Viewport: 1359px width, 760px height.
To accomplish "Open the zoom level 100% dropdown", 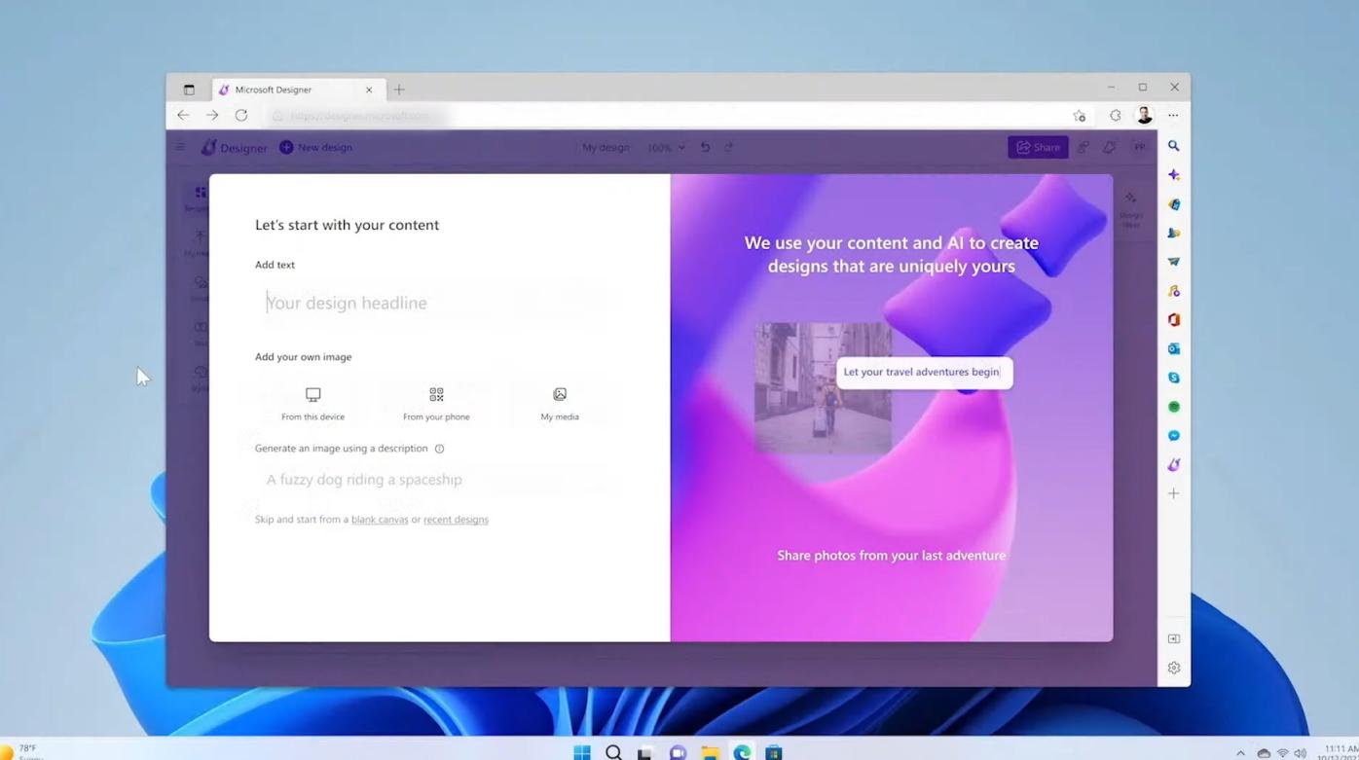I will coord(665,147).
